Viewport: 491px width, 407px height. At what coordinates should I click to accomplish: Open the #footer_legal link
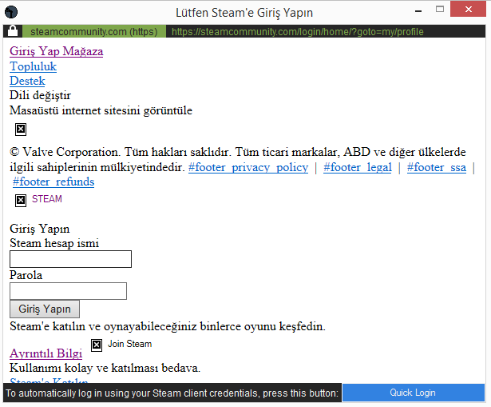tap(358, 167)
